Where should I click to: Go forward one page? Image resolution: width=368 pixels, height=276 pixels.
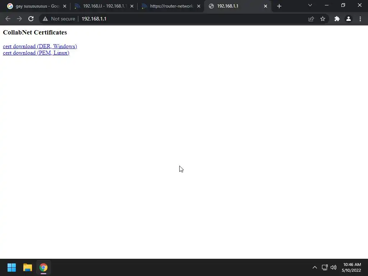pyautogui.click(x=19, y=19)
